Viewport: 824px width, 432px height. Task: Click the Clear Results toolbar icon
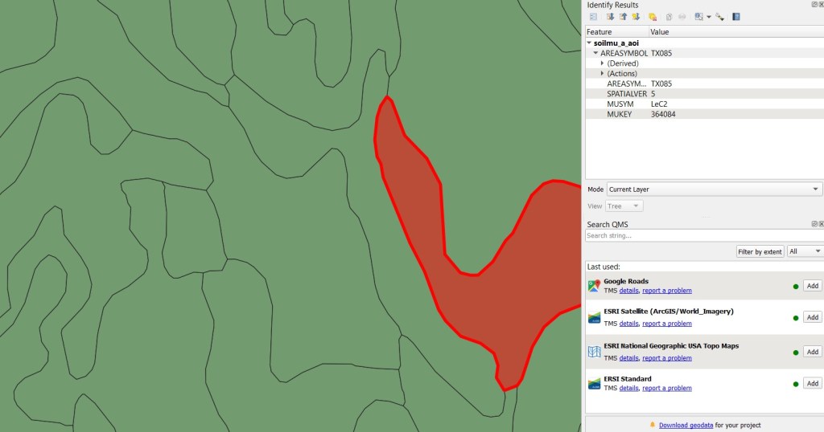(x=653, y=16)
